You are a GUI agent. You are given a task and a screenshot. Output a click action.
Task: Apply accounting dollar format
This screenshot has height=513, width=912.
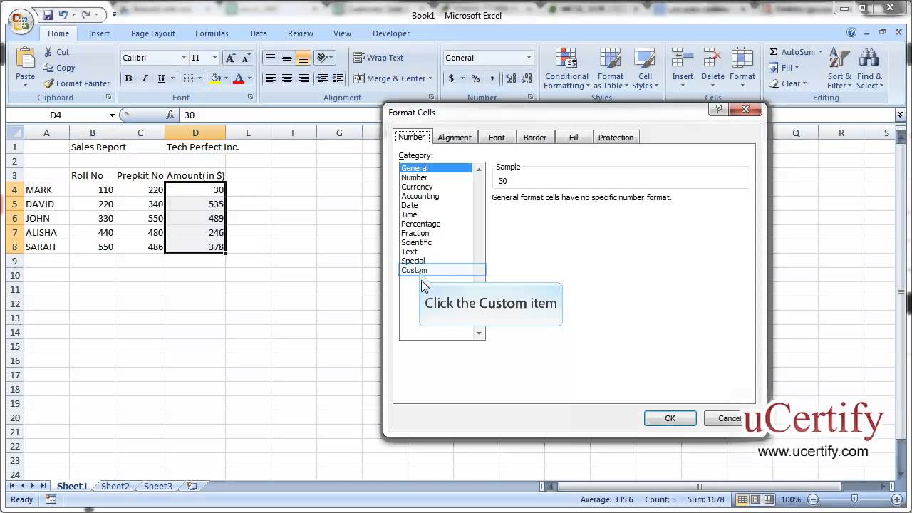[x=451, y=78]
